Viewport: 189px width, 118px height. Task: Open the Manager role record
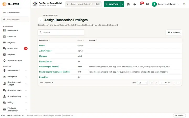pos(43,56)
